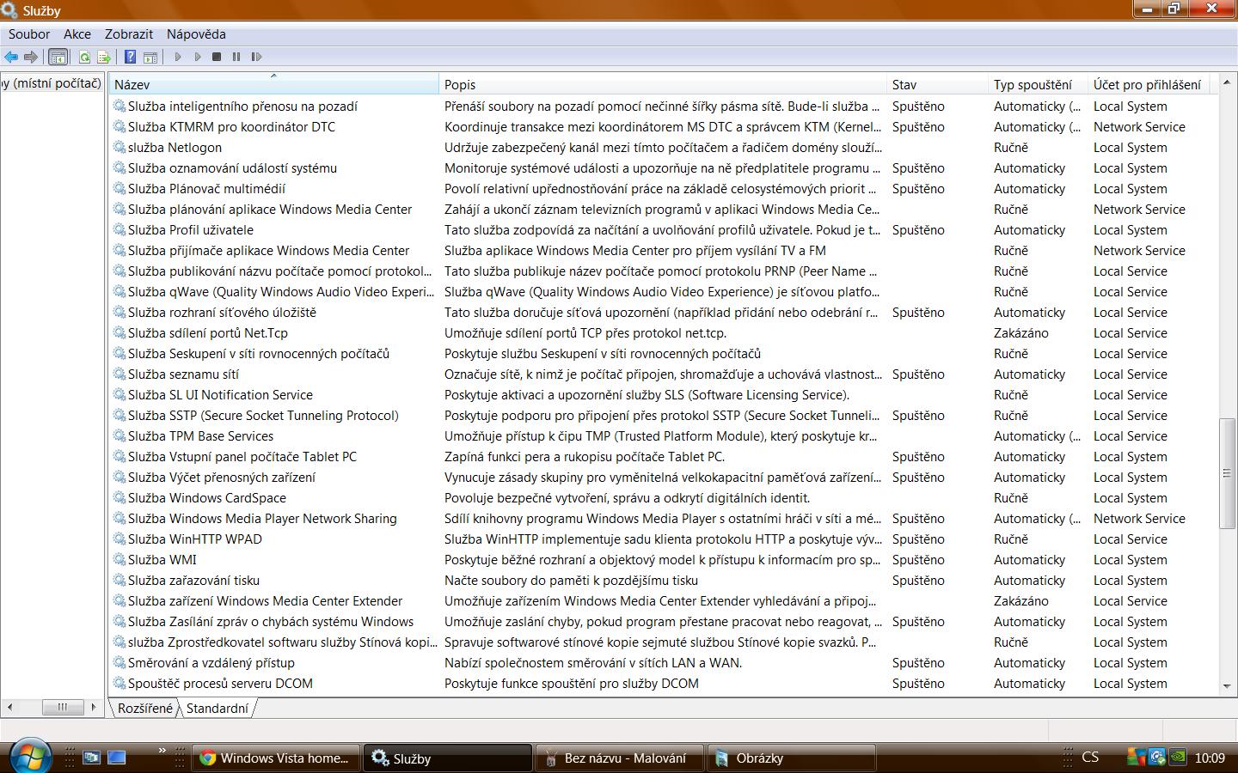Select Služba Plánovač multimédií row
The image size is (1238, 773).
click(664, 189)
